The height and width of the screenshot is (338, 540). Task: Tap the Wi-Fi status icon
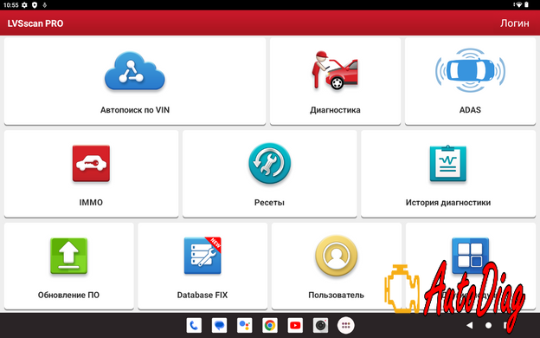[x=518, y=5]
